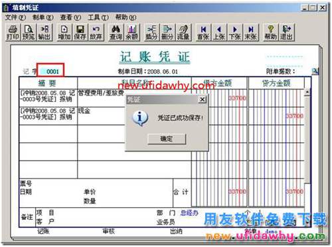Viewport: 332px width, 247px height.
Task: Open 帮助 (Help) toolbar icon
Action: pyautogui.click(x=270, y=33)
